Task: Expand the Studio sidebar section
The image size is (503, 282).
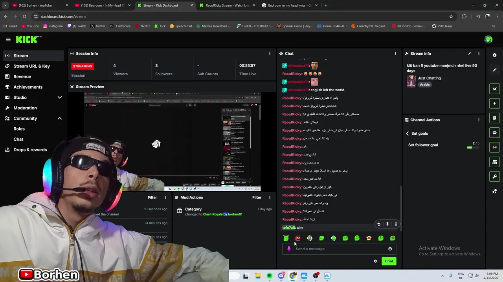Action: [60, 98]
